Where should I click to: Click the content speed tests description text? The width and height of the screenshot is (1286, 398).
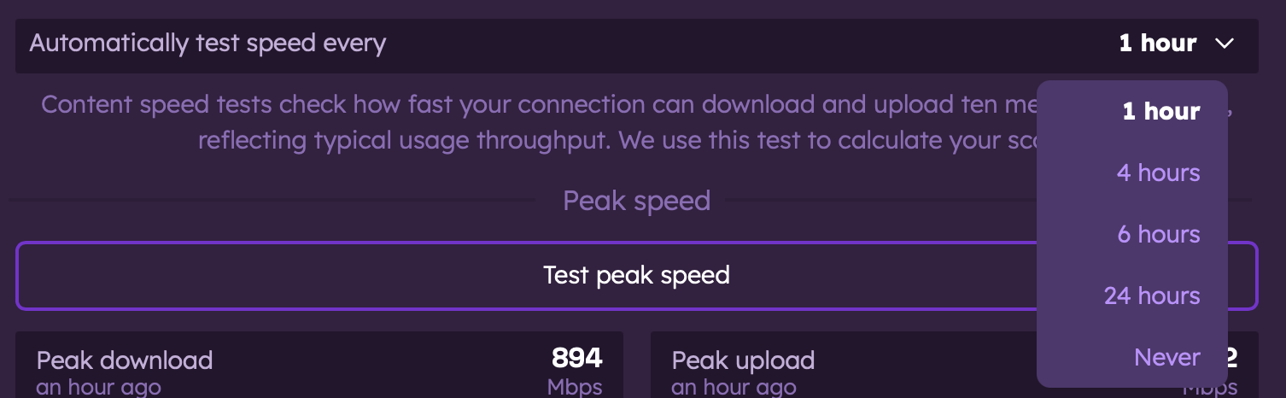(529, 105)
